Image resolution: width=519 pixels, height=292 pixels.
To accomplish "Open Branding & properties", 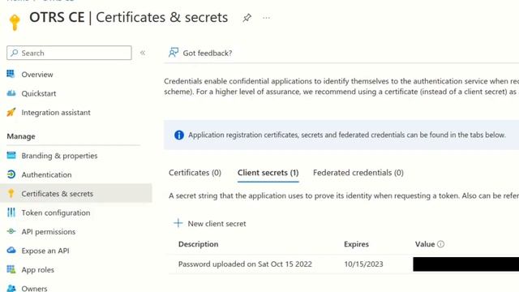I will click(59, 156).
